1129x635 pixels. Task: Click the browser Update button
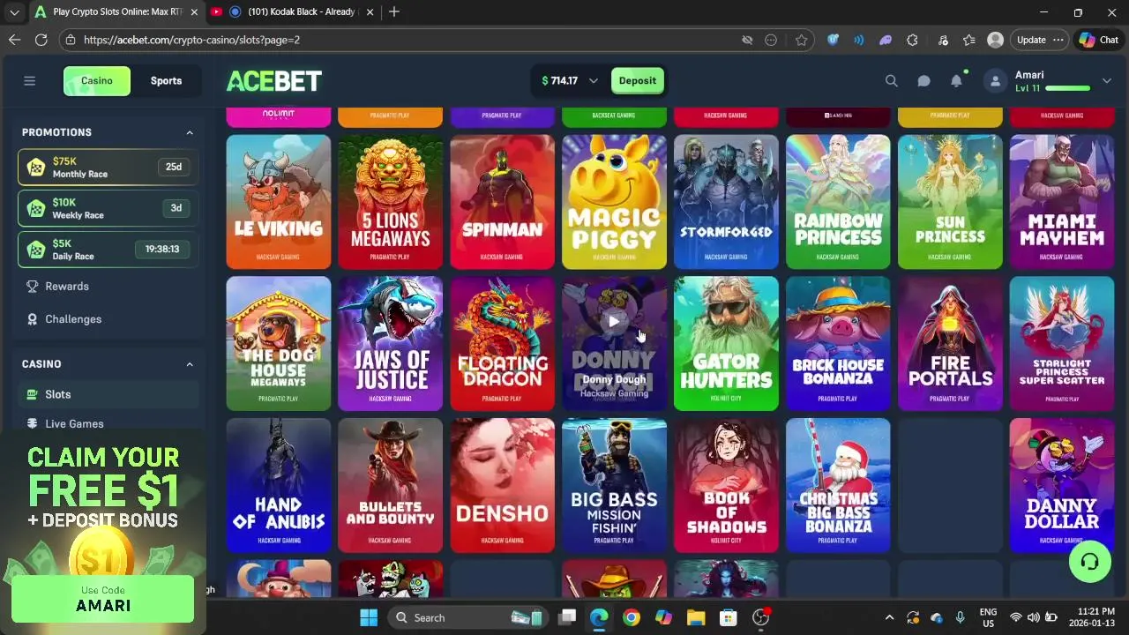coord(1031,40)
